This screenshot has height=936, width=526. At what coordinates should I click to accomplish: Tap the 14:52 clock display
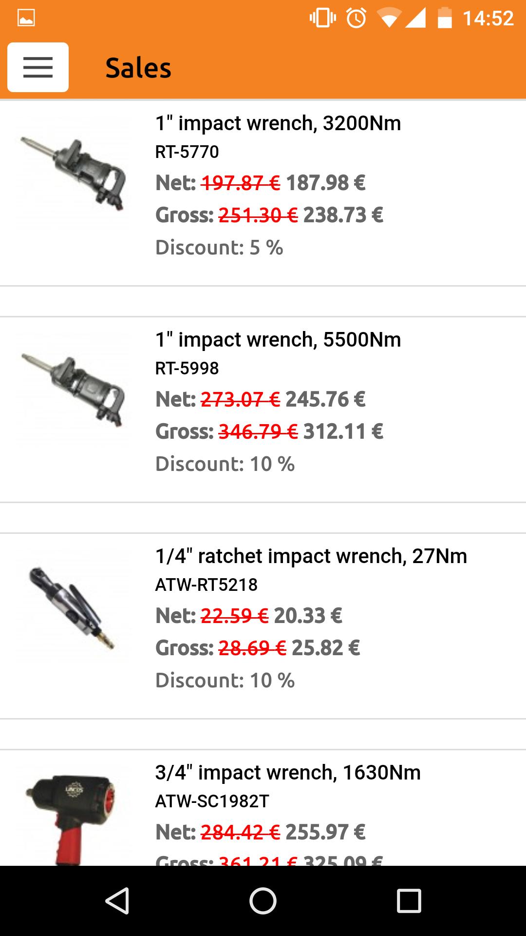[x=488, y=19]
